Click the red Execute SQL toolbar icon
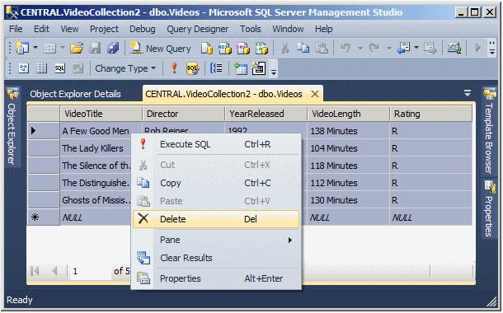The height and width of the screenshot is (313, 503). click(174, 68)
